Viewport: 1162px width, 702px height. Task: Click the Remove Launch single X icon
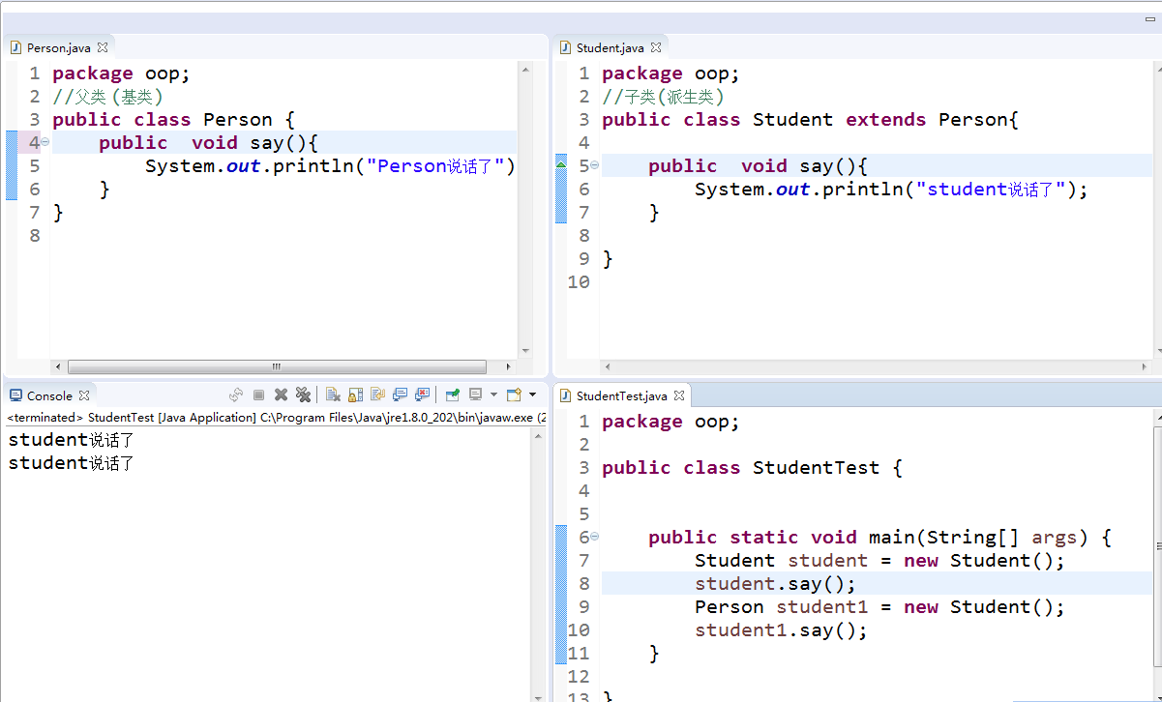[281, 395]
